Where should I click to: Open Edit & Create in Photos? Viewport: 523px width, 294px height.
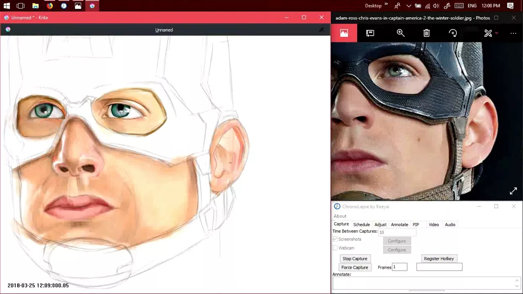point(488,33)
